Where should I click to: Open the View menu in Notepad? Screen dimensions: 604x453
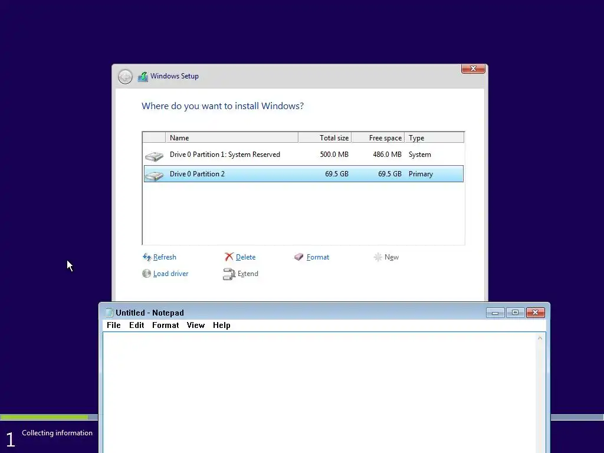click(x=195, y=325)
